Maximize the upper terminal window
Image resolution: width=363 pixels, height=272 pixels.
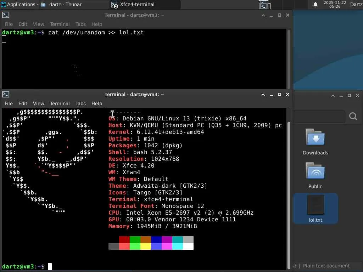coord(279,15)
